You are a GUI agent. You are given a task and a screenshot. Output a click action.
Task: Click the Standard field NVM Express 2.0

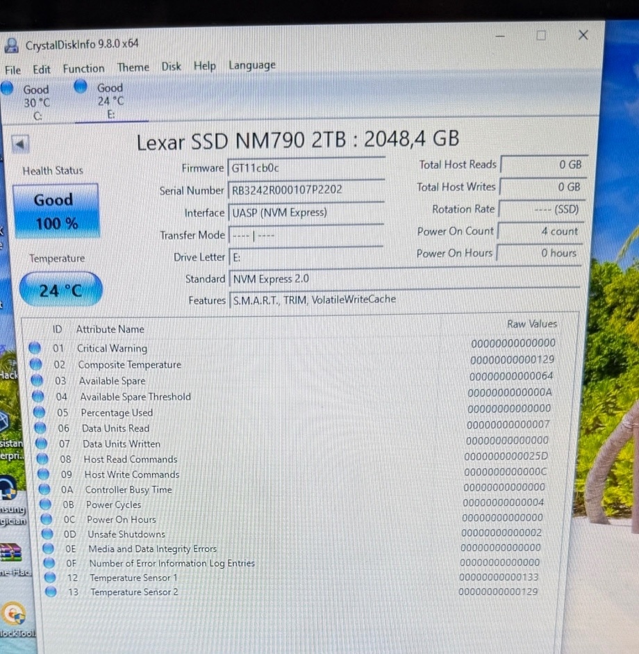click(404, 278)
